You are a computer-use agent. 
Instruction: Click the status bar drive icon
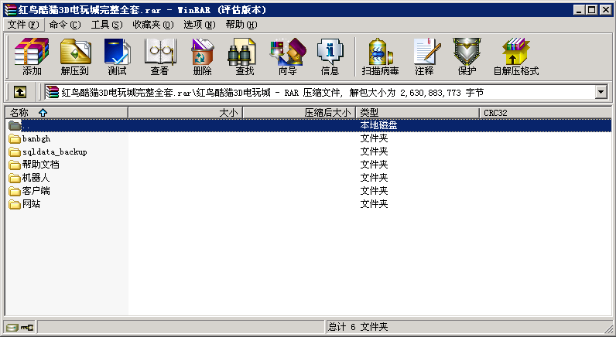pos(12,327)
